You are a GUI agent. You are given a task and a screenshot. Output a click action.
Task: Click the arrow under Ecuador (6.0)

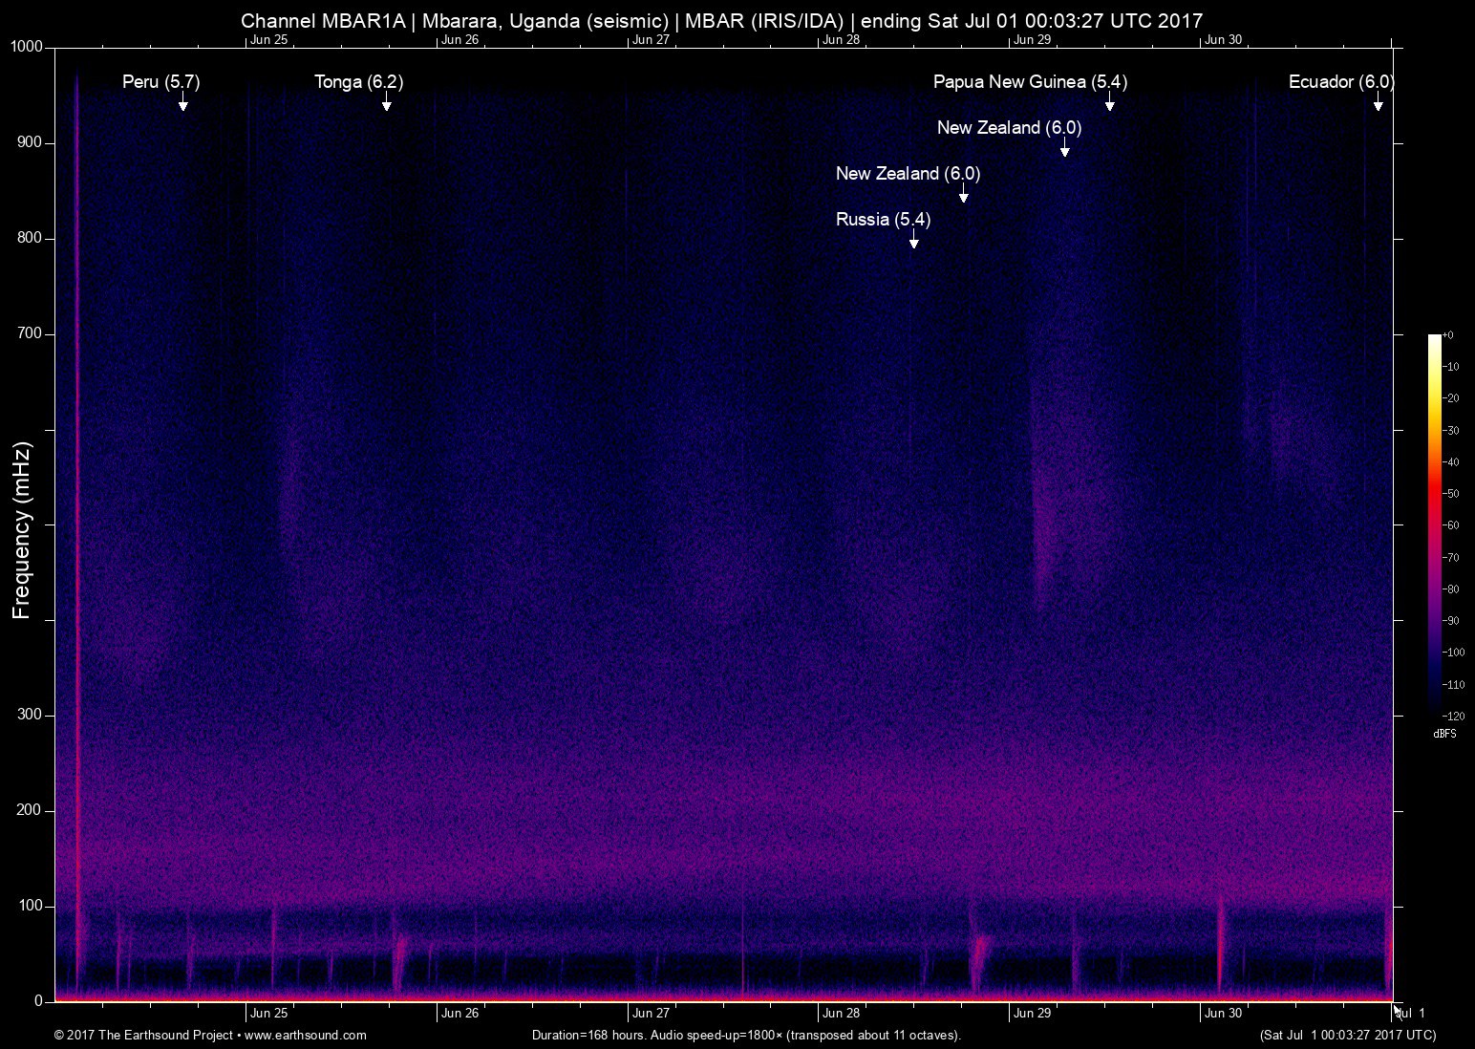1378,104
